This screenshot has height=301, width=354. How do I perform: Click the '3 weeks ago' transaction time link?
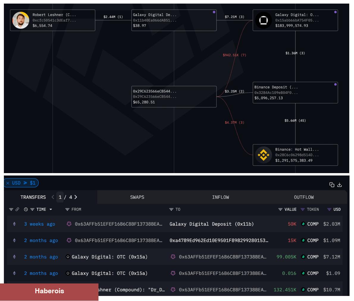[x=40, y=224]
